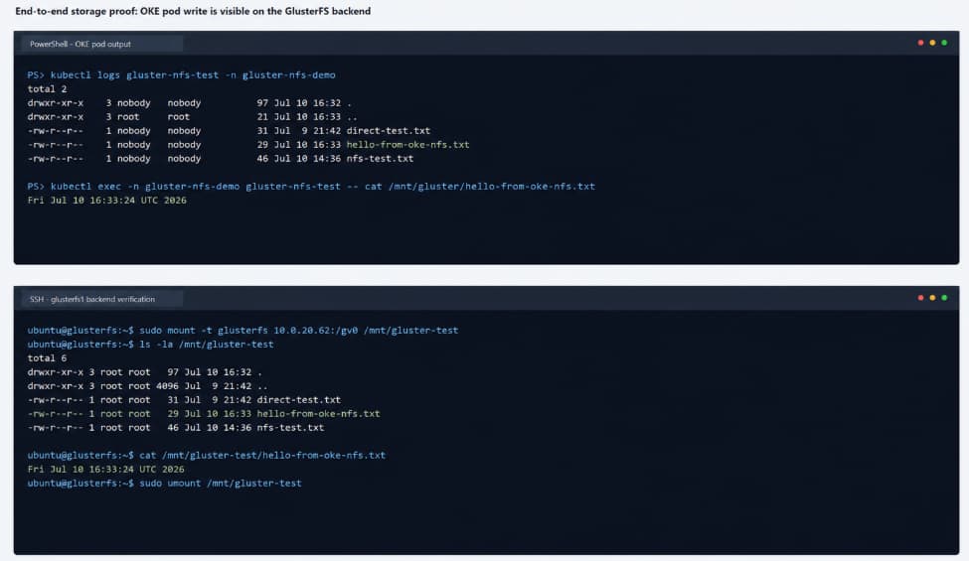The height and width of the screenshot is (561, 969).
Task: Click the End-to-end storage proof heading
Action: [193, 11]
